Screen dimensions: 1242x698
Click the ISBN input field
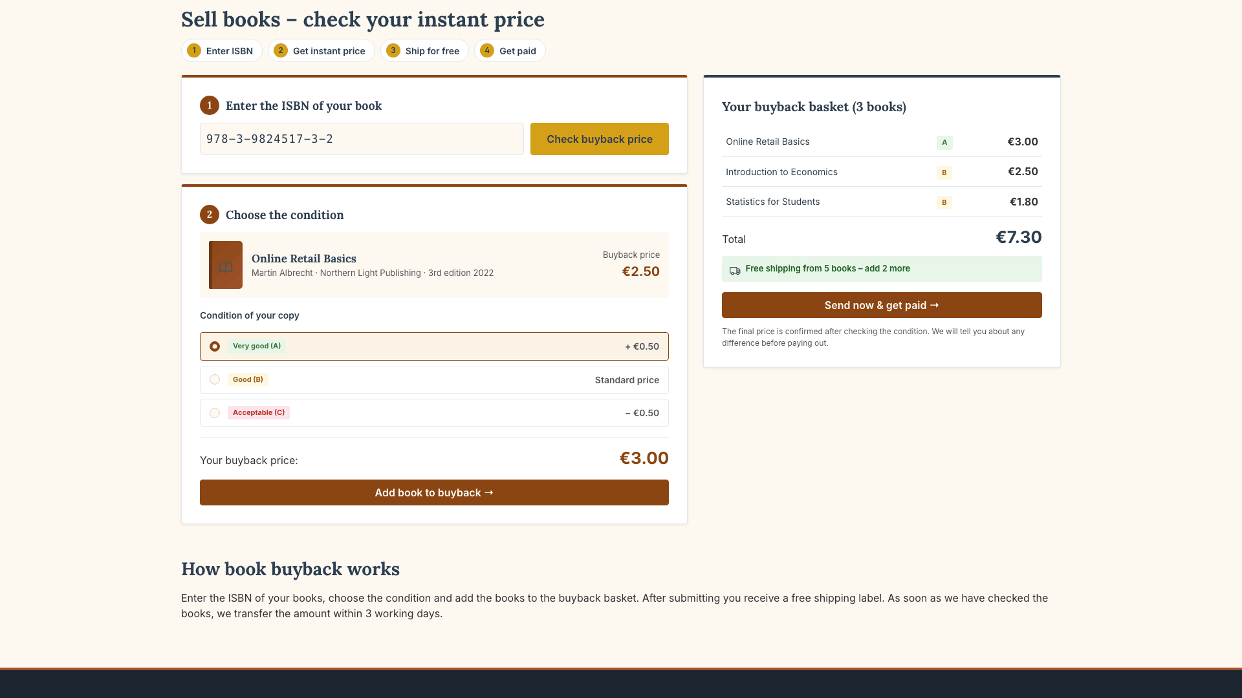coord(362,139)
